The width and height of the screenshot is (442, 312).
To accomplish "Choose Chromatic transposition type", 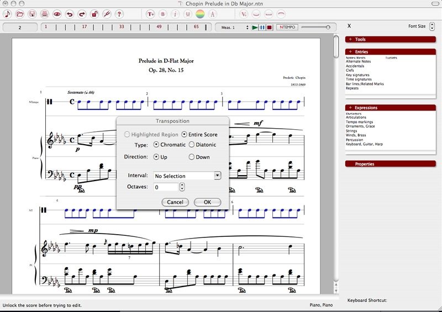I will pos(156,145).
